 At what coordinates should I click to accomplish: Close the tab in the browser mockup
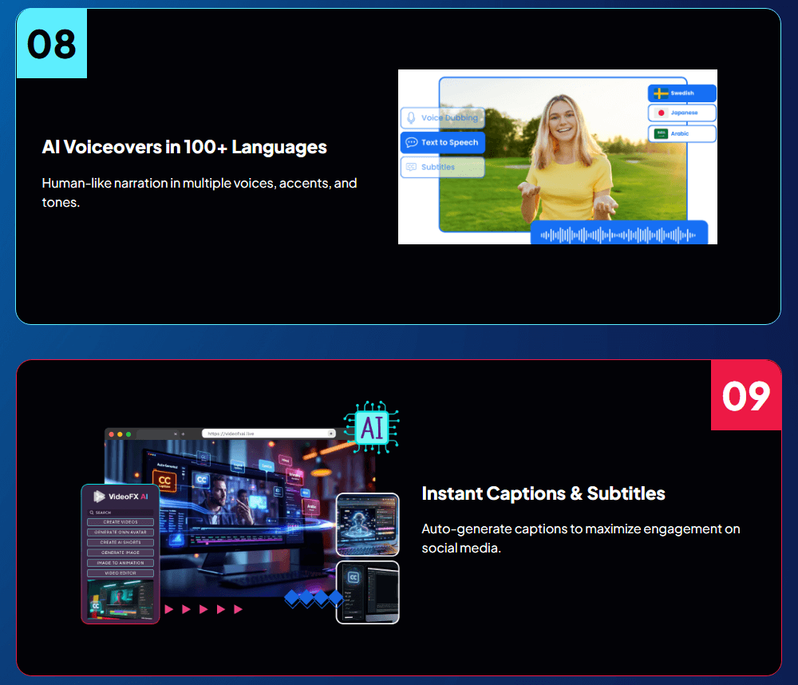click(x=175, y=434)
